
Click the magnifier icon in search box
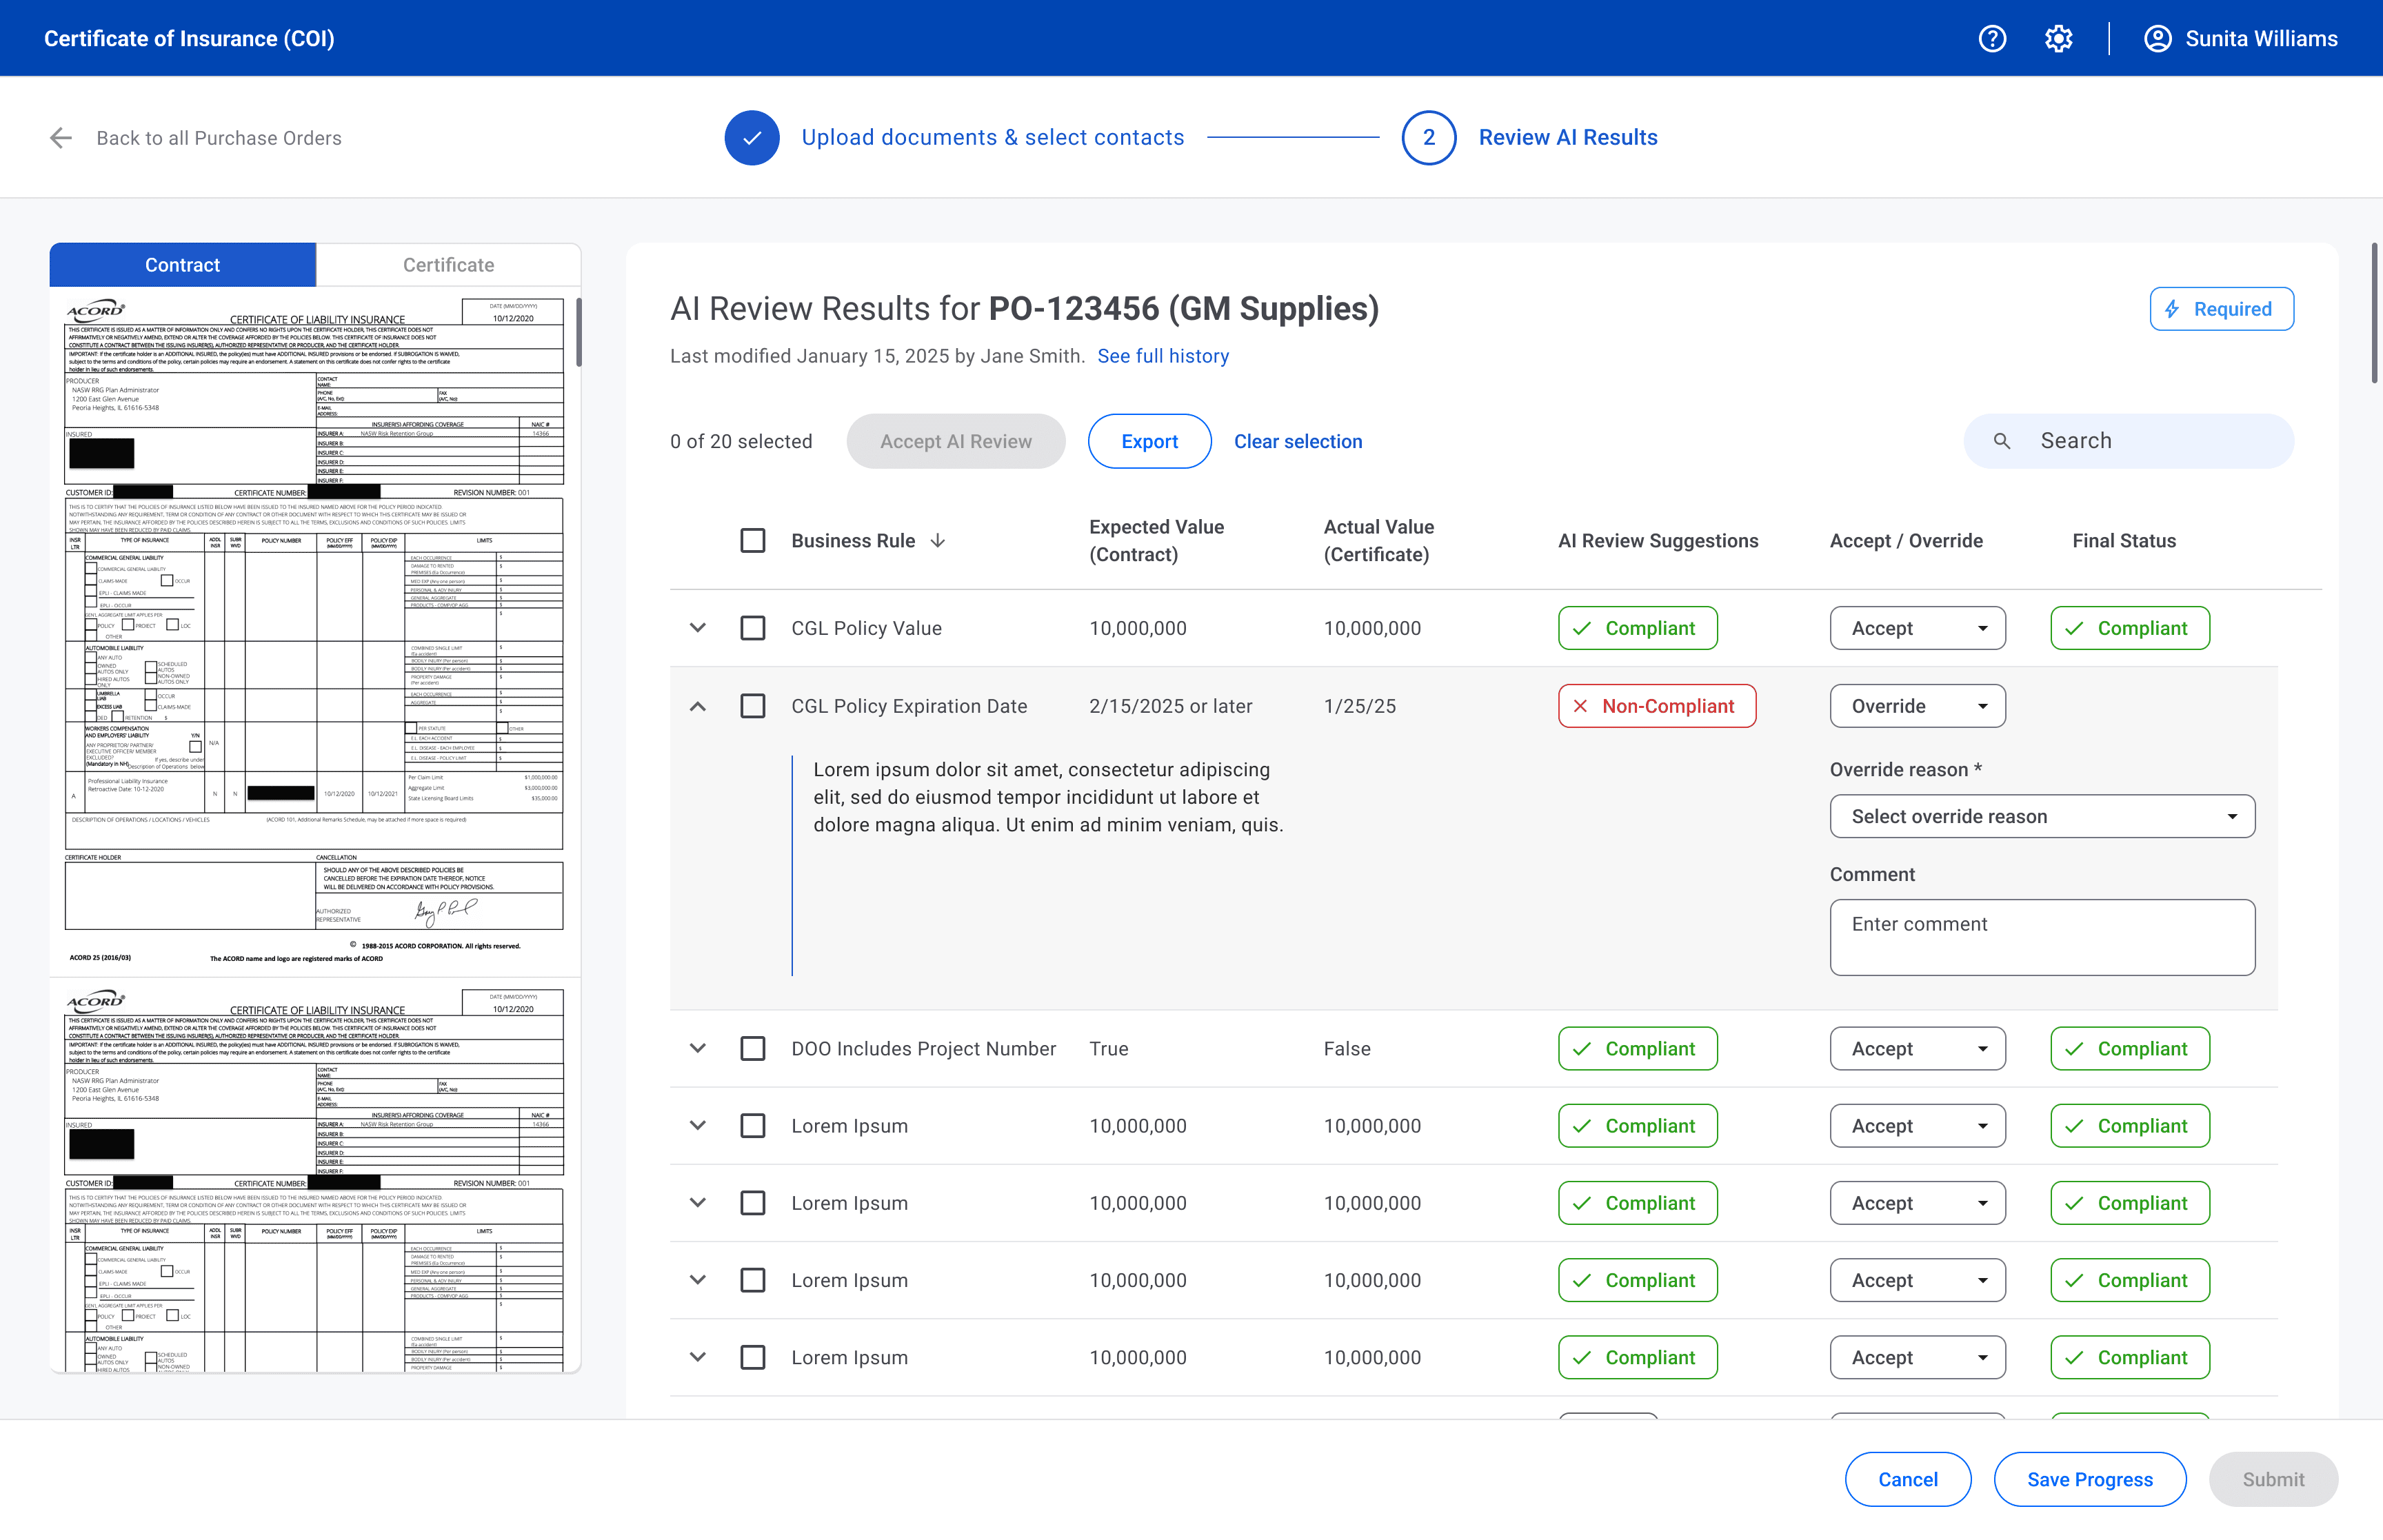coord(2001,441)
